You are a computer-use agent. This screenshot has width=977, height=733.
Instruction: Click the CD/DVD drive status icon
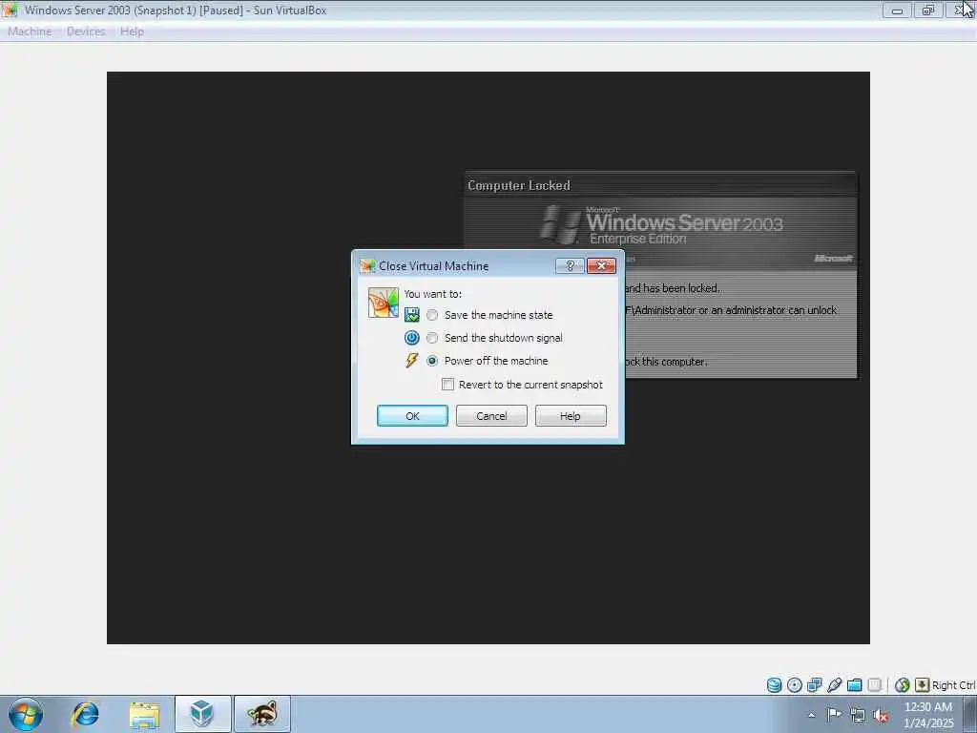[795, 685]
